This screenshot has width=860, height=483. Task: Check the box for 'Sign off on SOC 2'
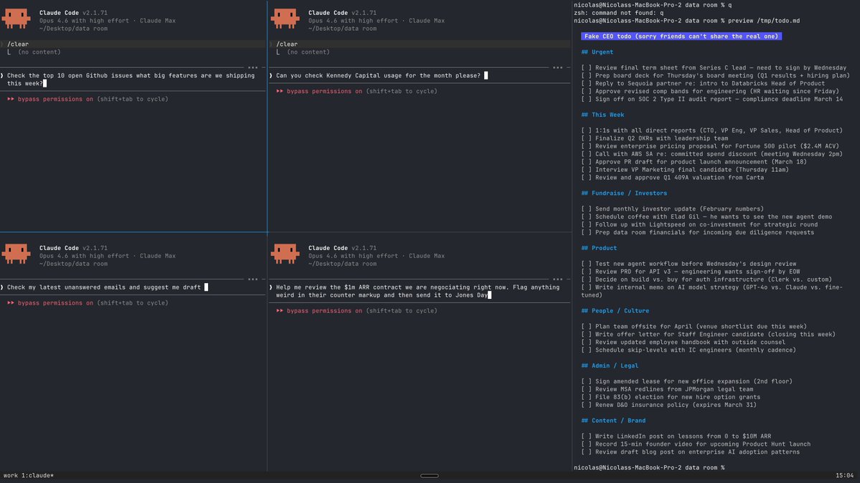click(586, 99)
